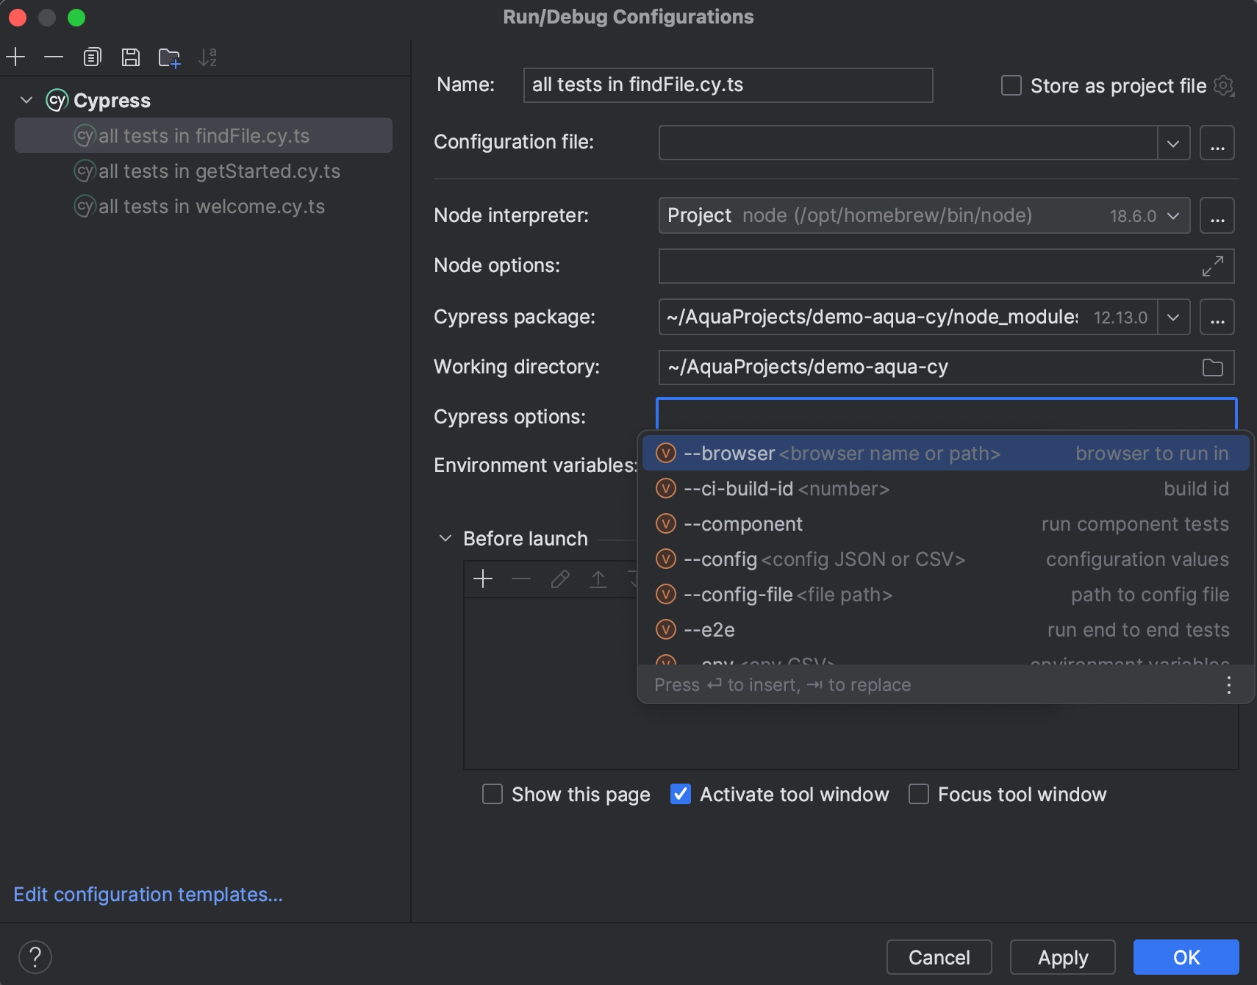Viewport: 1257px width, 985px height.
Task: Apply the configuration changes
Action: pyautogui.click(x=1063, y=957)
